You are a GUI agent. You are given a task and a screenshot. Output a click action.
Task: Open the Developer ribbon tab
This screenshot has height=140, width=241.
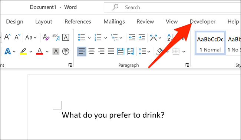(x=202, y=21)
